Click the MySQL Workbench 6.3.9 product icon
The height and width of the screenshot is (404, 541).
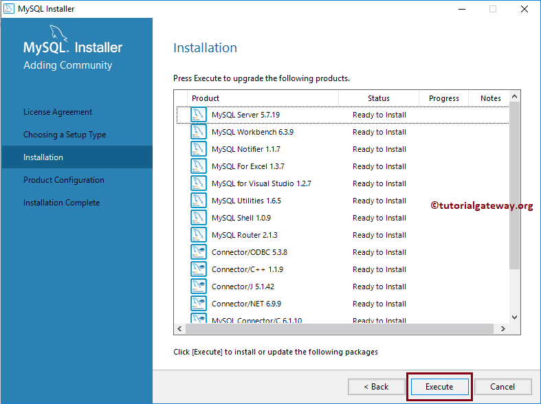pyautogui.click(x=199, y=132)
